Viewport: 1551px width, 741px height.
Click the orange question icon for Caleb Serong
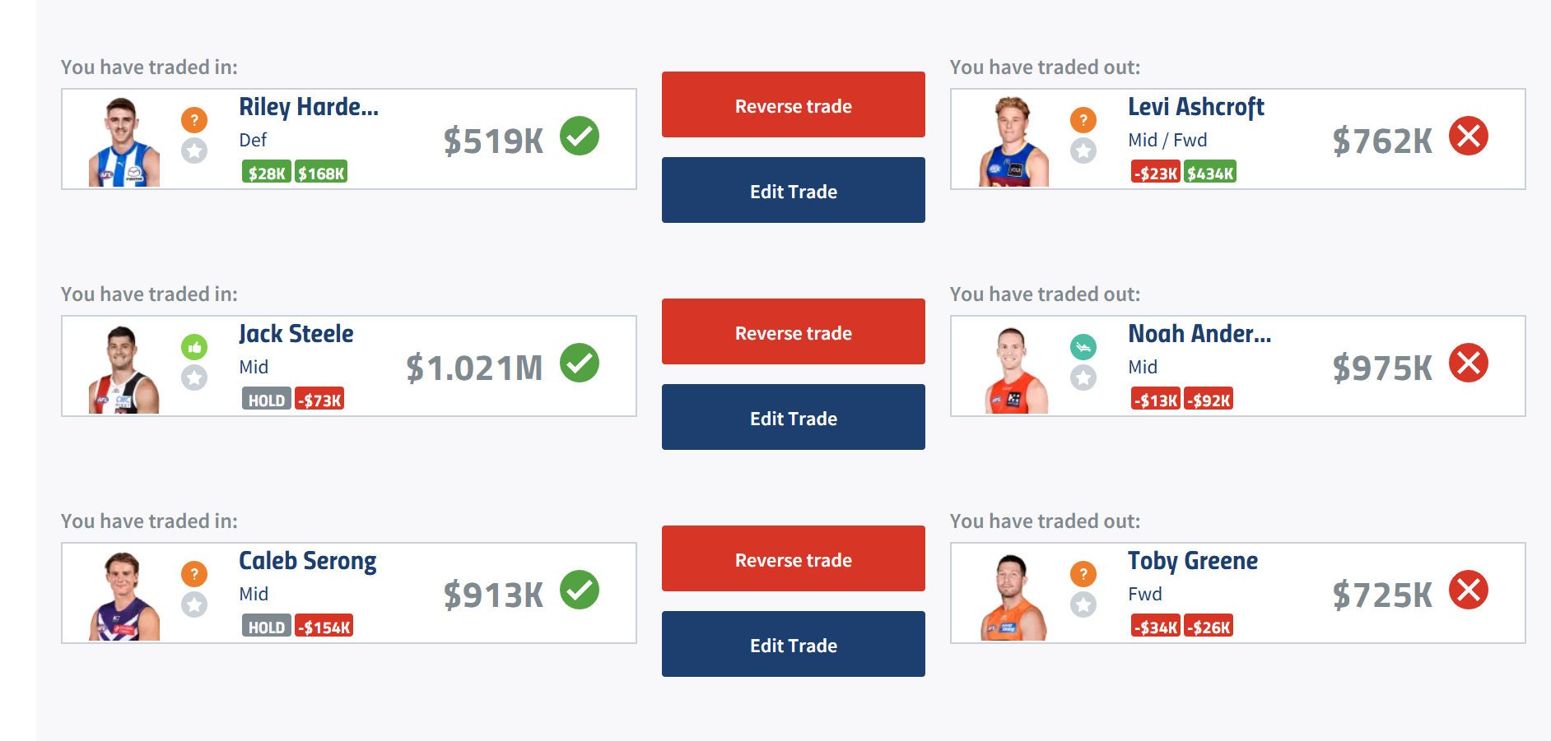pyautogui.click(x=194, y=574)
